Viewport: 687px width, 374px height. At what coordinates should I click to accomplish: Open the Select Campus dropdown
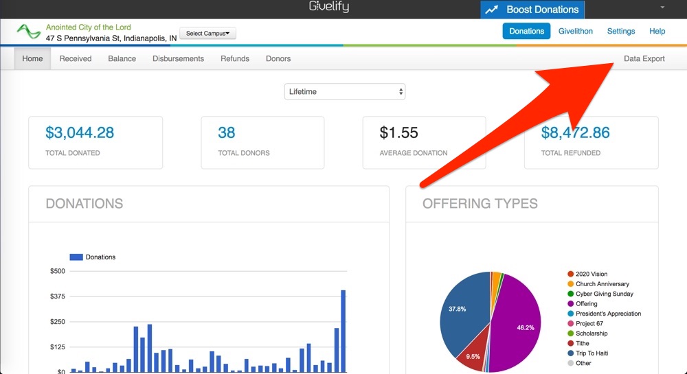point(207,33)
